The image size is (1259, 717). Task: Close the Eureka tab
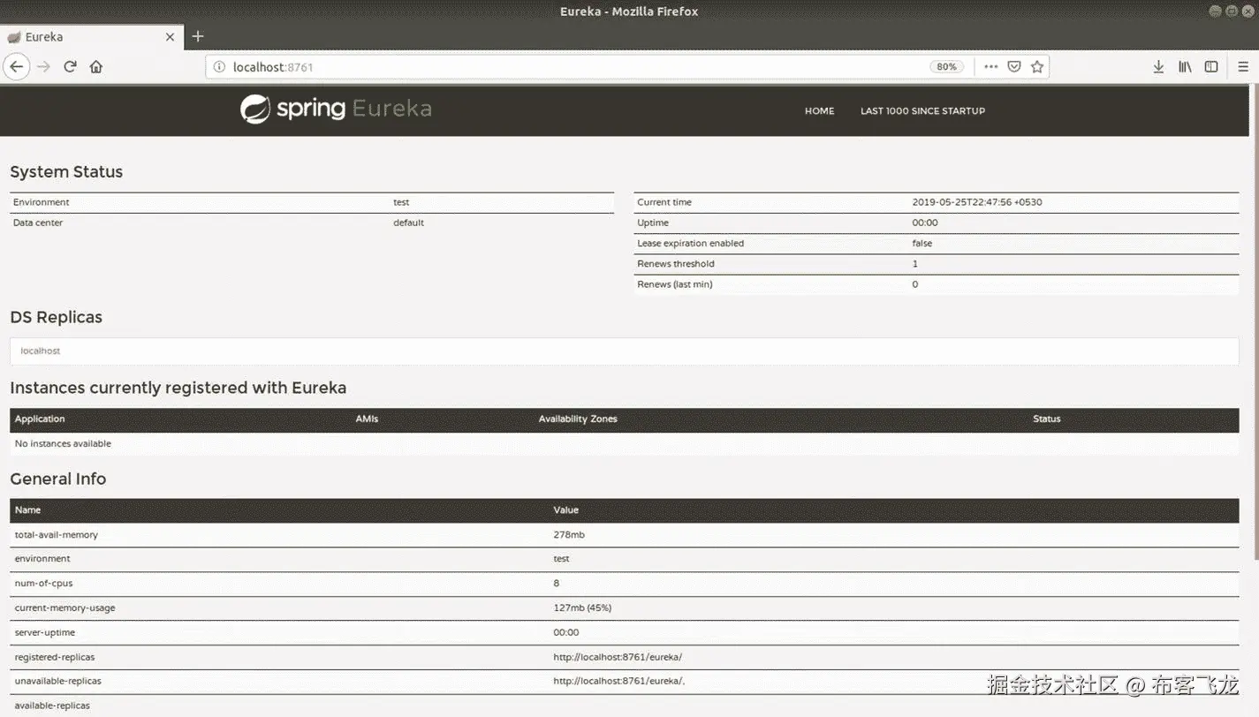click(171, 37)
